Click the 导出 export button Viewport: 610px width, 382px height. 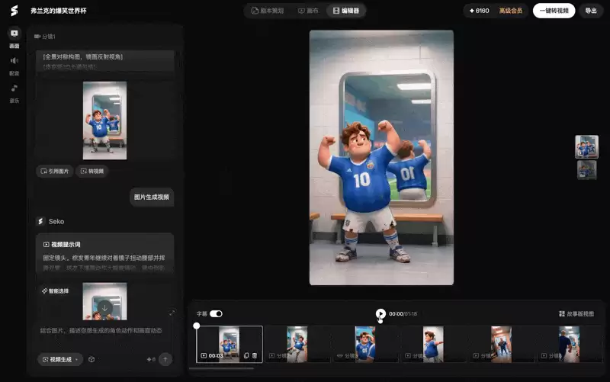tap(591, 11)
